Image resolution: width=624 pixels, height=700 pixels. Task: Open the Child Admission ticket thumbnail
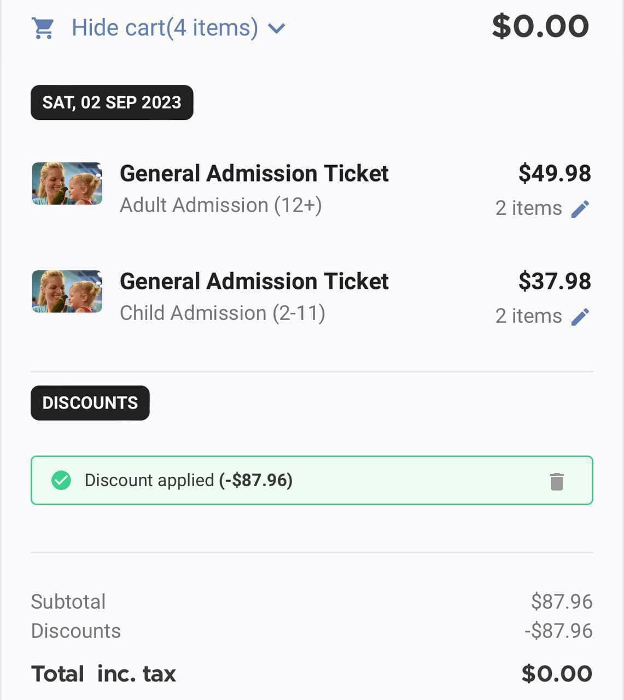[67, 291]
